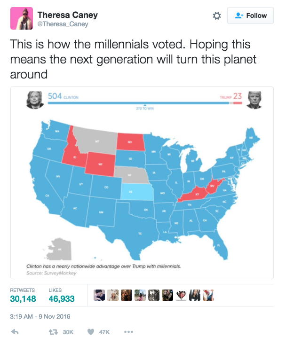286x337 pixels.
Task: Retweet using the 30K retweet icon
Action: pos(53,332)
